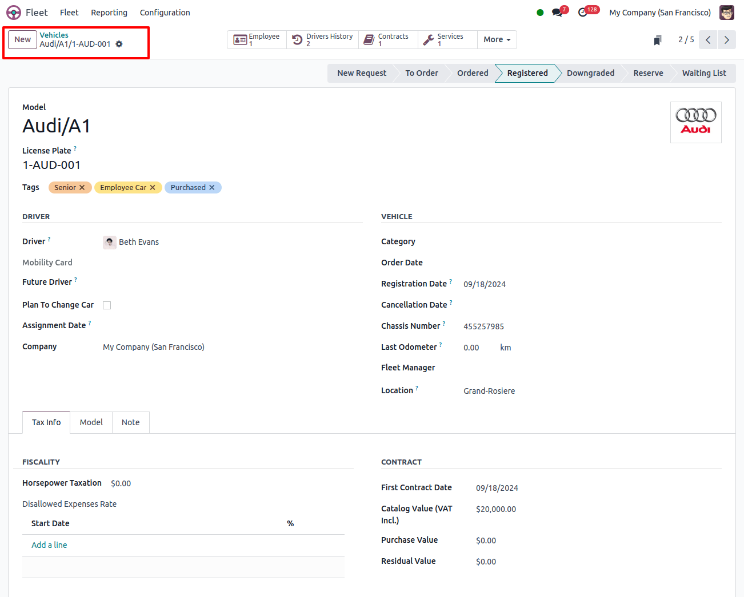The height and width of the screenshot is (597, 744).
Task: Set status to New Request
Action: click(x=362, y=73)
